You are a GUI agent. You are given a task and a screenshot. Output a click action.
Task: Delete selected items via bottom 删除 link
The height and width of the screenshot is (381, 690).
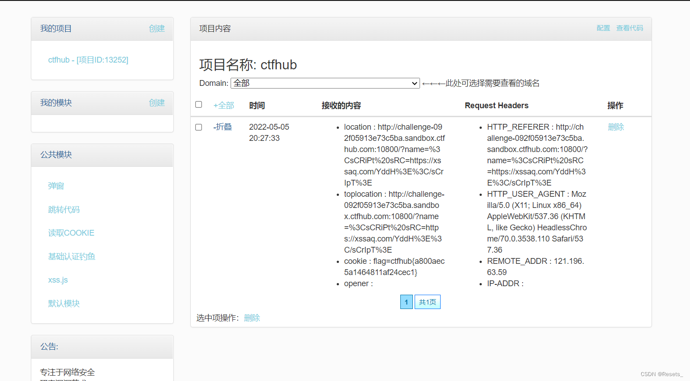(252, 318)
